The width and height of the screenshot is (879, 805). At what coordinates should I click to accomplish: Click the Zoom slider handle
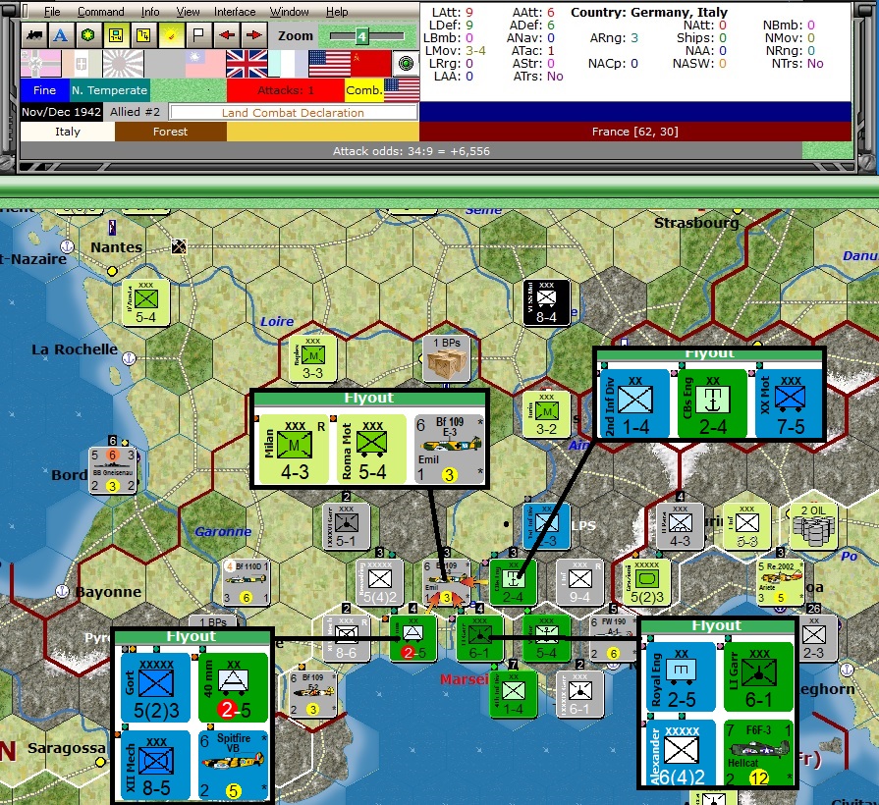click(x=361, y=36)
